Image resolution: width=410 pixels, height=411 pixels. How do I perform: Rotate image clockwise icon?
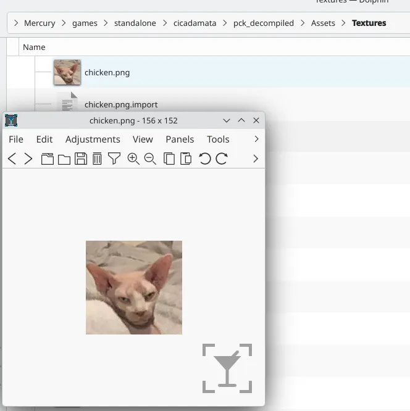(x=222, y=159)
